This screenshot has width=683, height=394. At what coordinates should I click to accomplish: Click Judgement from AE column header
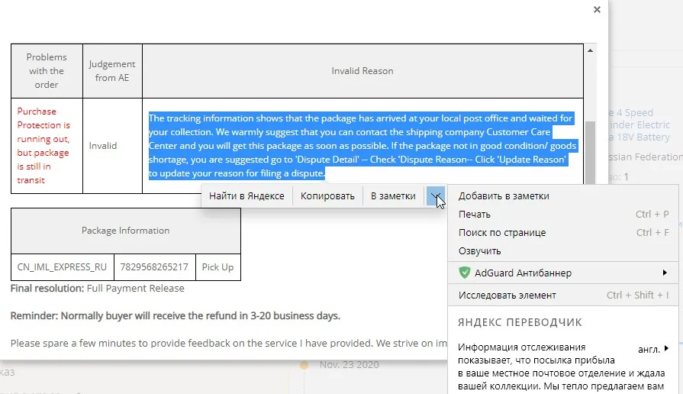tap(112, 70)
